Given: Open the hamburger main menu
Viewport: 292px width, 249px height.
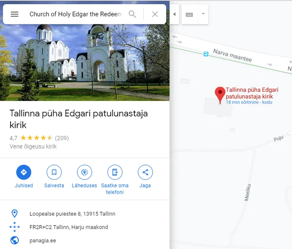Looking at the screenshot, I should pyautogui.click(x=14, y=14).
